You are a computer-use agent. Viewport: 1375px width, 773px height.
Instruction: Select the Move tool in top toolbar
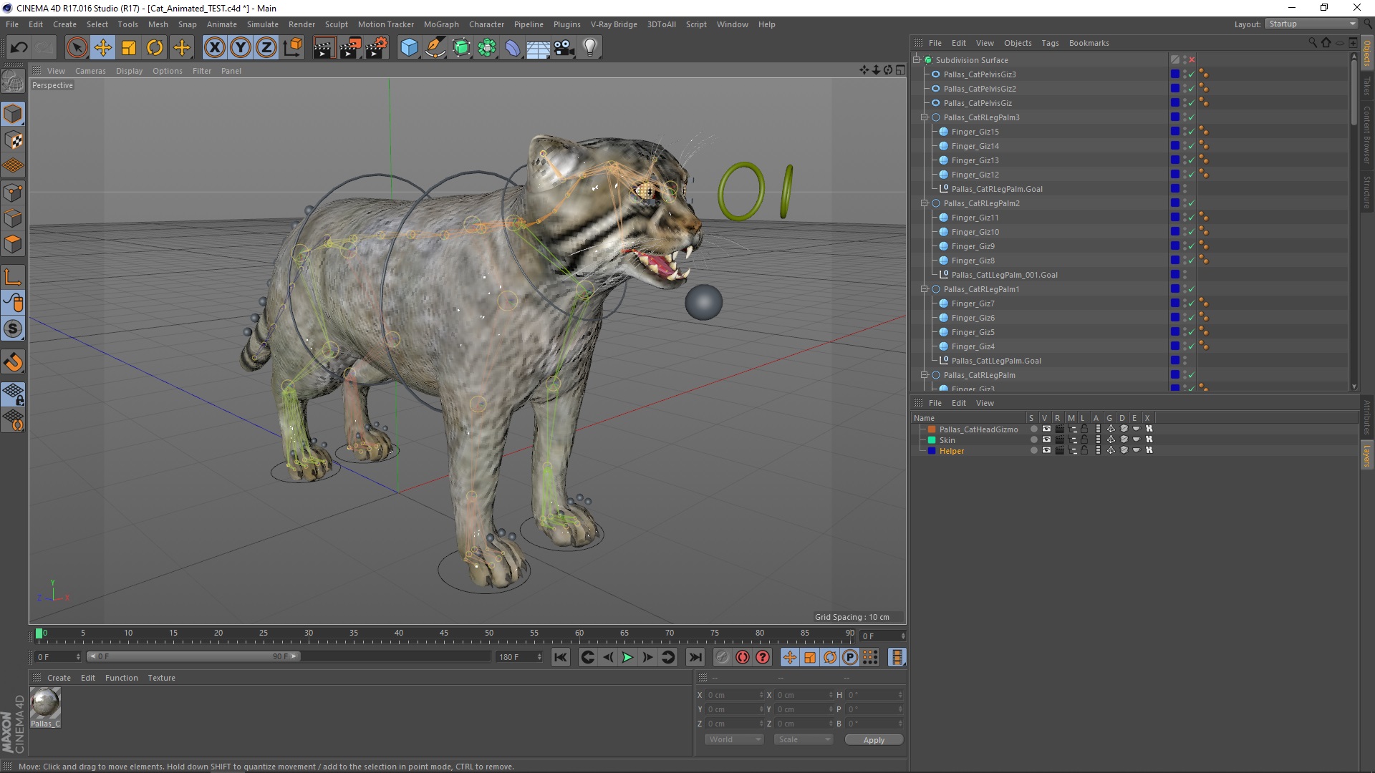(x=102, y=48)
